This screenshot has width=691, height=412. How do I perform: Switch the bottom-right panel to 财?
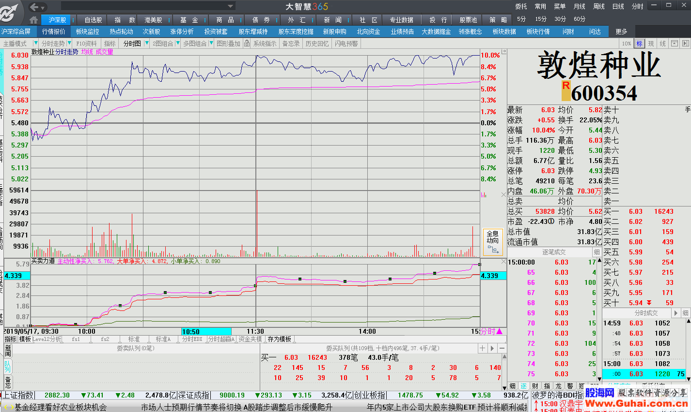(535, 386)
